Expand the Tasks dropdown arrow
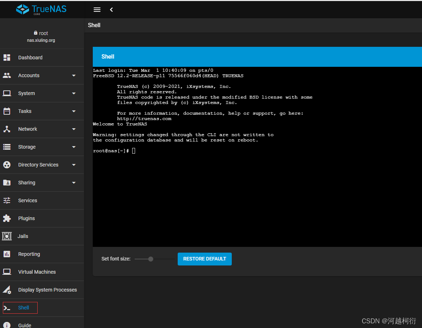 pyautogui.click(x=74, y=111)
